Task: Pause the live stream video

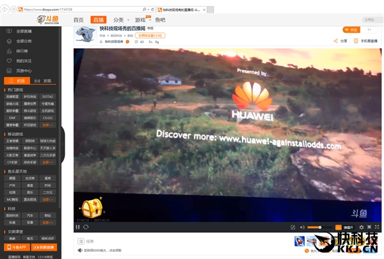Action: pos(77,227)
